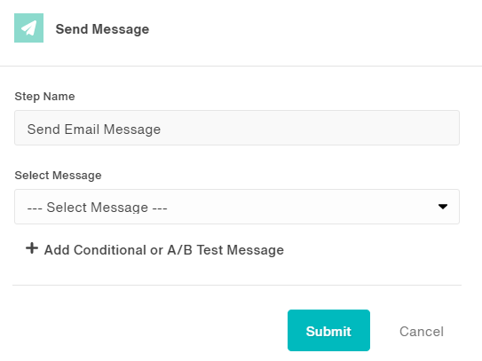Click the black caret arrow in Select Message
Viewport: 482px width, 361px height.
[x=443, y=207]
